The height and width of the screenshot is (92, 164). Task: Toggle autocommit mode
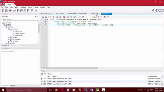(x=75, y=17)
